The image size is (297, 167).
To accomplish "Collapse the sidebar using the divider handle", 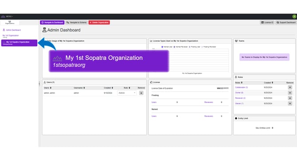I will point(39,83).
